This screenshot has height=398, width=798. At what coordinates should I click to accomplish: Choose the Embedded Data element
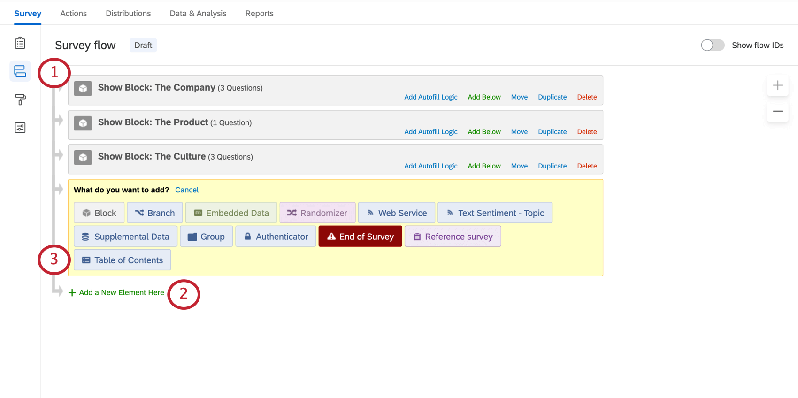point(231,213)
